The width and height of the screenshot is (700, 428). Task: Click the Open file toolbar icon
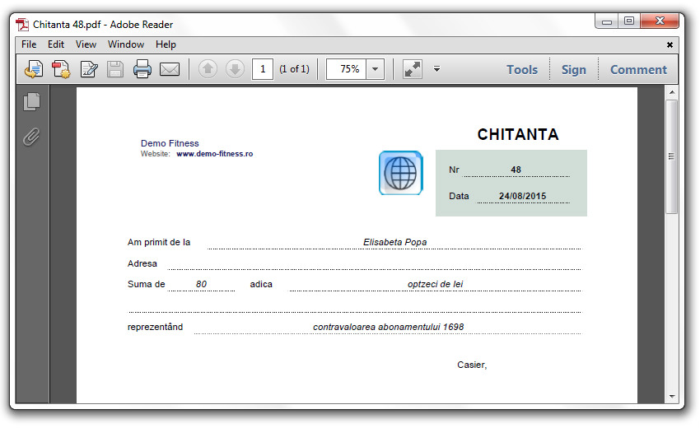(33, 69)
